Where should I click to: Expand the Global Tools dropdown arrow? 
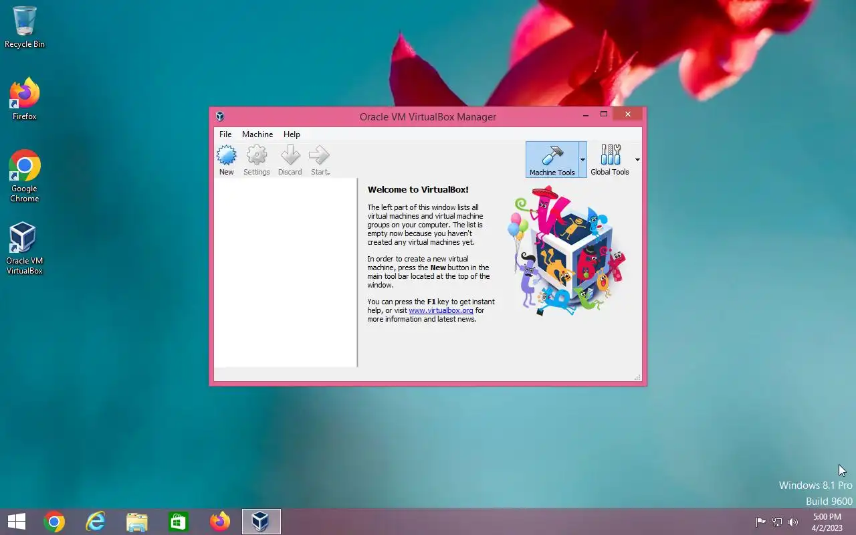(637, 159)
